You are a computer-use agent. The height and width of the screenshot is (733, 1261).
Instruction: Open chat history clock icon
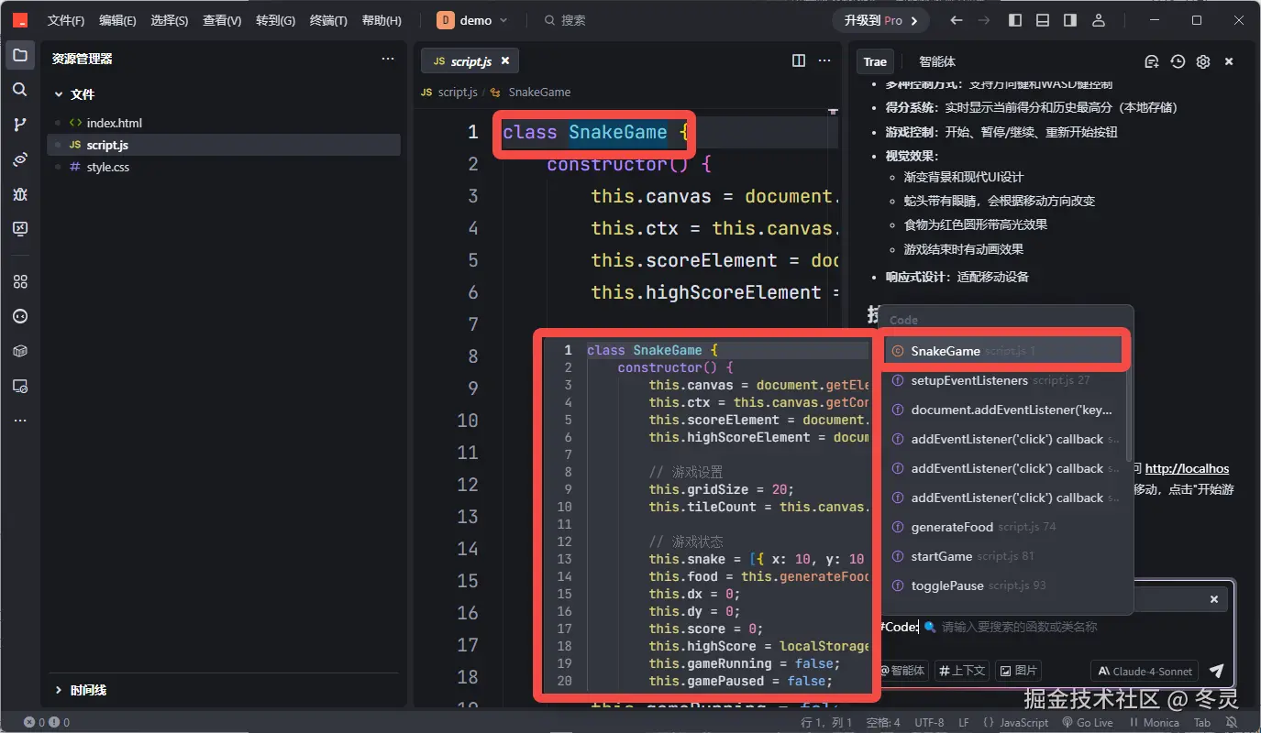tap(1178, 61)
